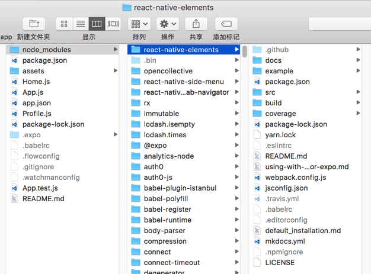Select the App.js file icon
Screen dimensions: 371x274
[x=14, y=92]
